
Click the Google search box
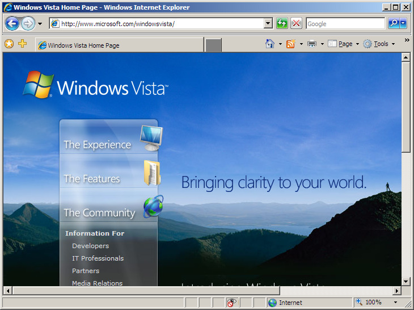(x=345, y=23)
